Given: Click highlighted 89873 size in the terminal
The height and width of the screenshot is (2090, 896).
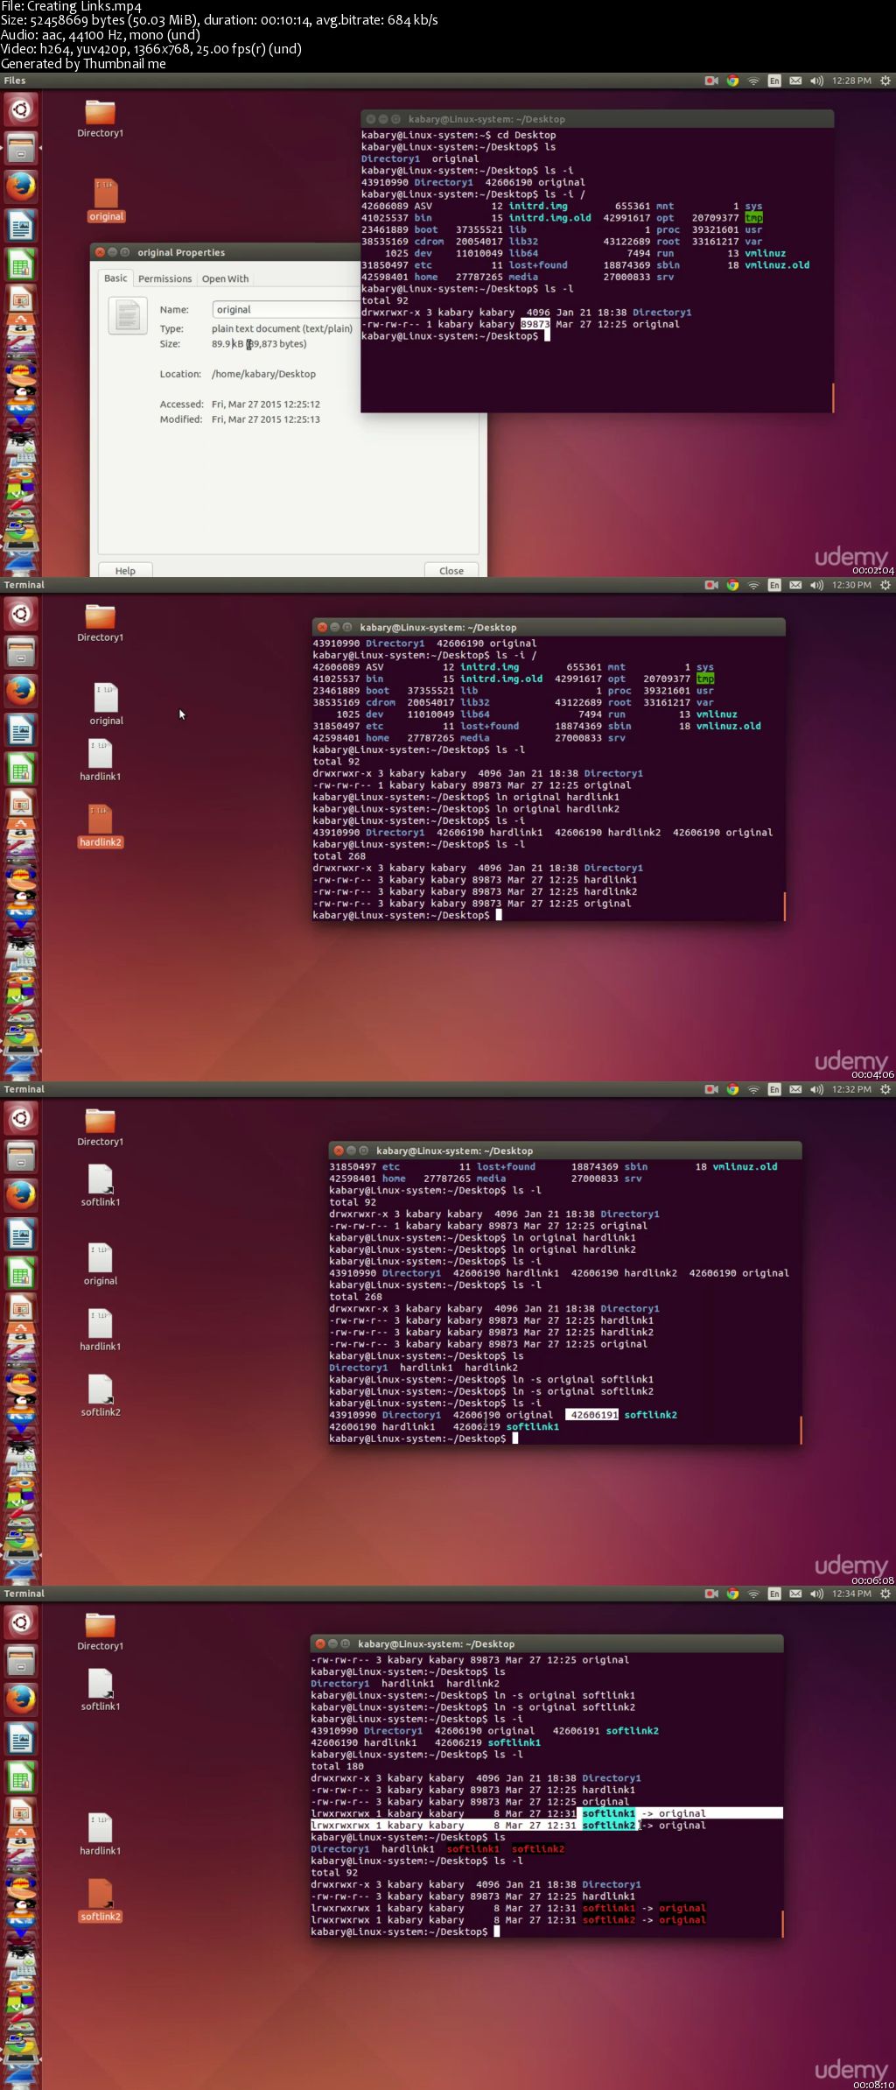Looking at the screenshot, I should coord(535,324).
